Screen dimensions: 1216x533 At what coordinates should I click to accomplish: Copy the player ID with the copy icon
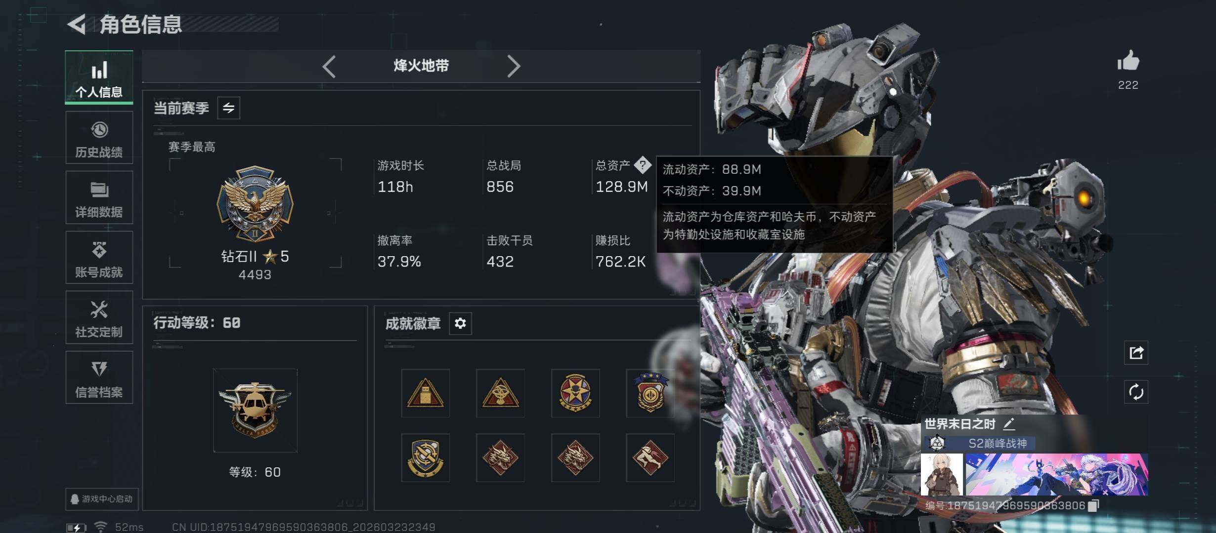point(1093,505)
